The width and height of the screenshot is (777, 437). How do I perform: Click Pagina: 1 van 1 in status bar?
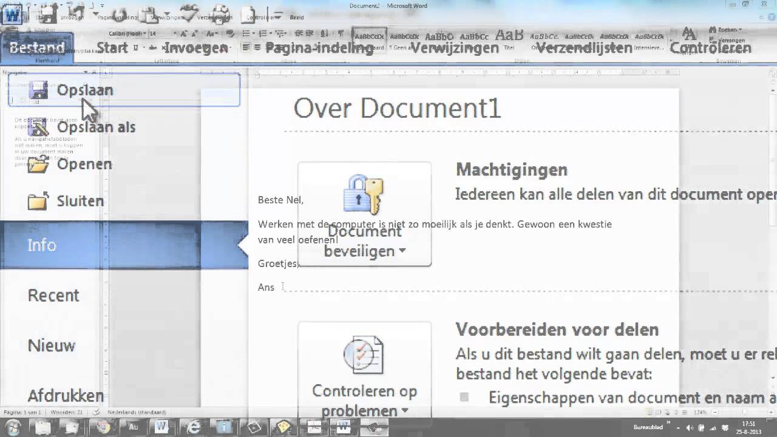coord(22,412)
